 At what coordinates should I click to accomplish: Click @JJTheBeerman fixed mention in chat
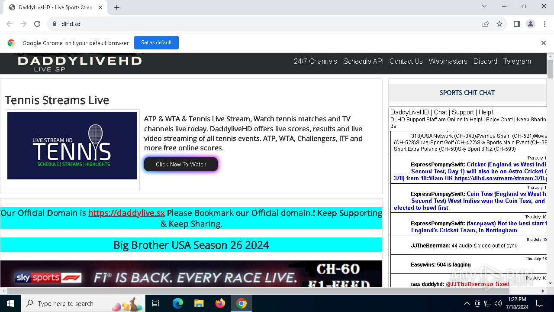pos(477,284)
